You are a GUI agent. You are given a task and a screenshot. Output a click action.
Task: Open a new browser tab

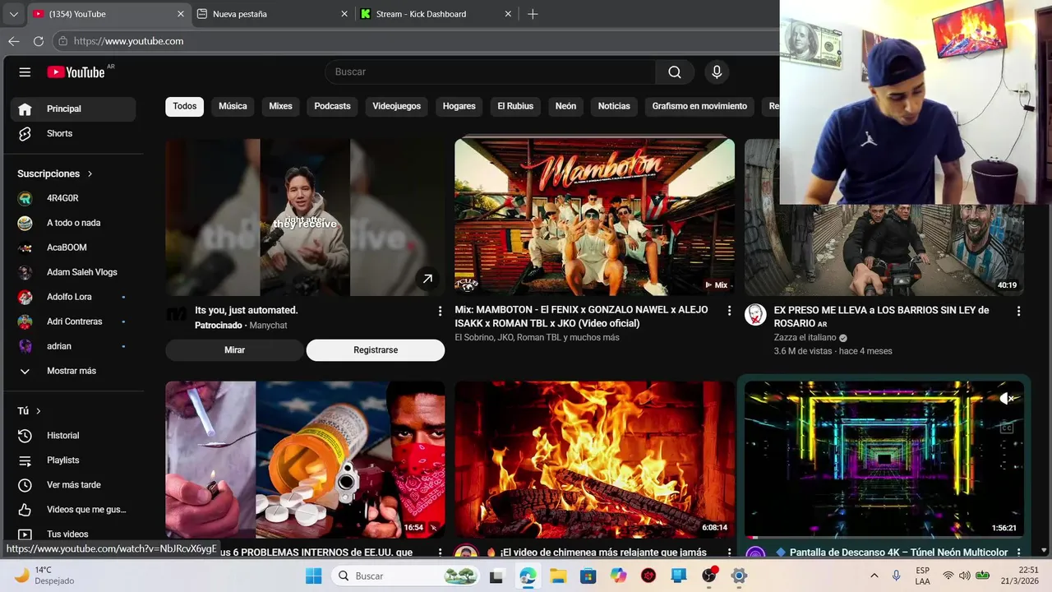(x=533, y=14)
